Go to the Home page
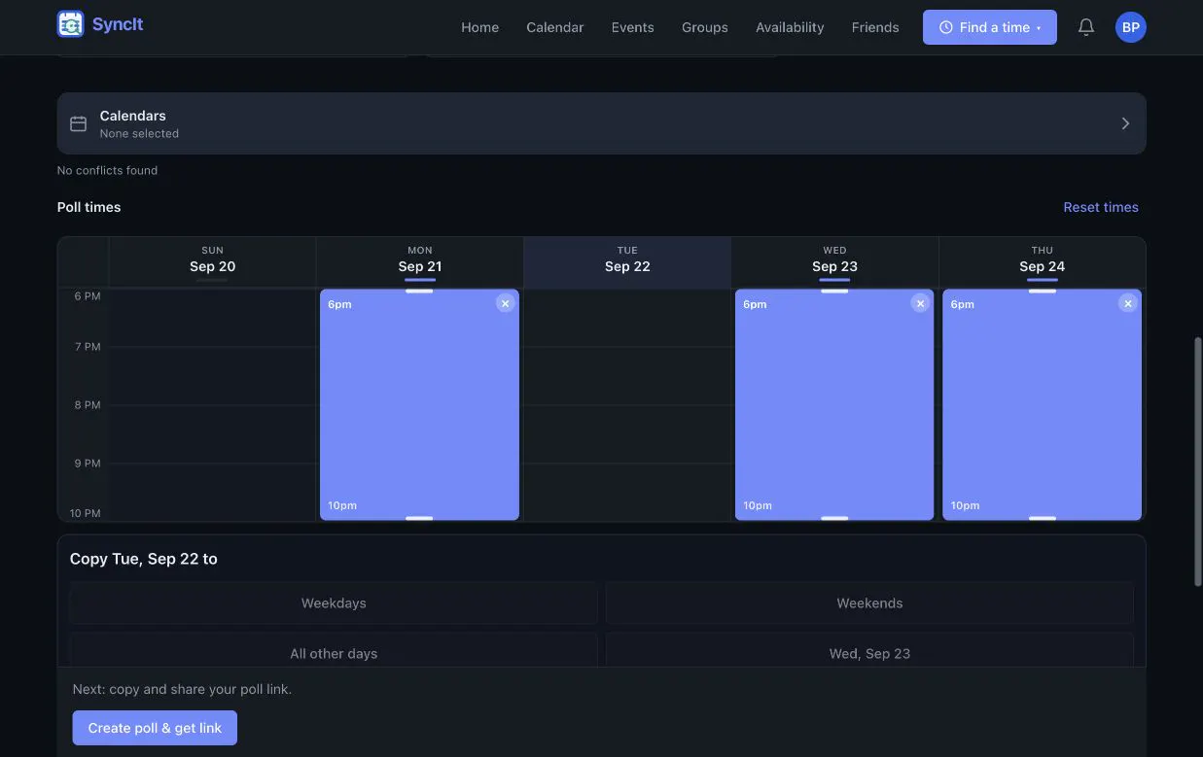 click(x=479, y=27)
